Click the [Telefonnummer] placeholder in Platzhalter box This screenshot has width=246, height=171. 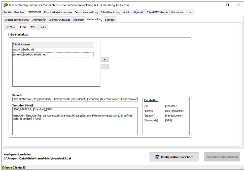click(174, 111)
